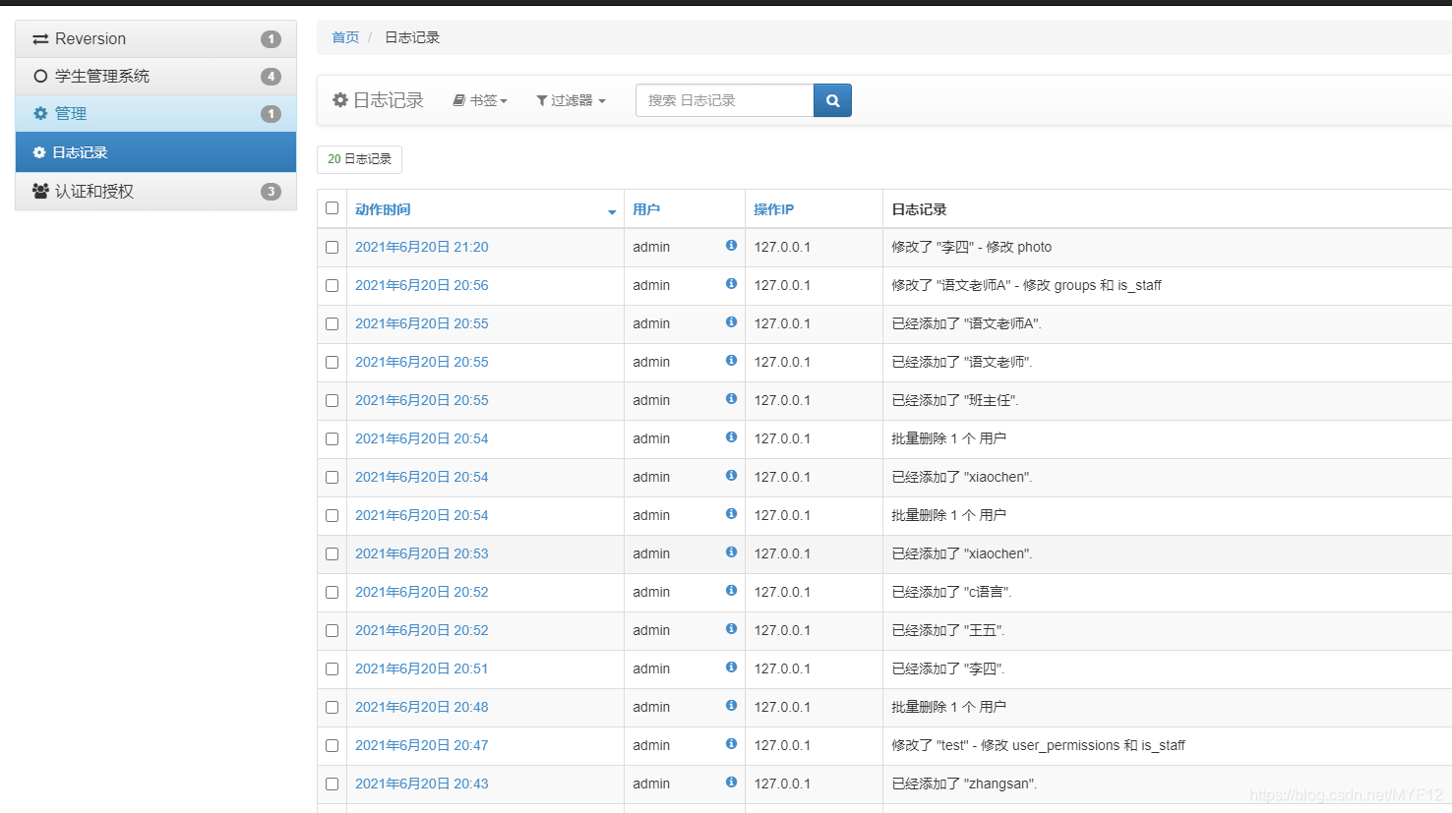Click info icon in the 20:48 row

[731, 706]
